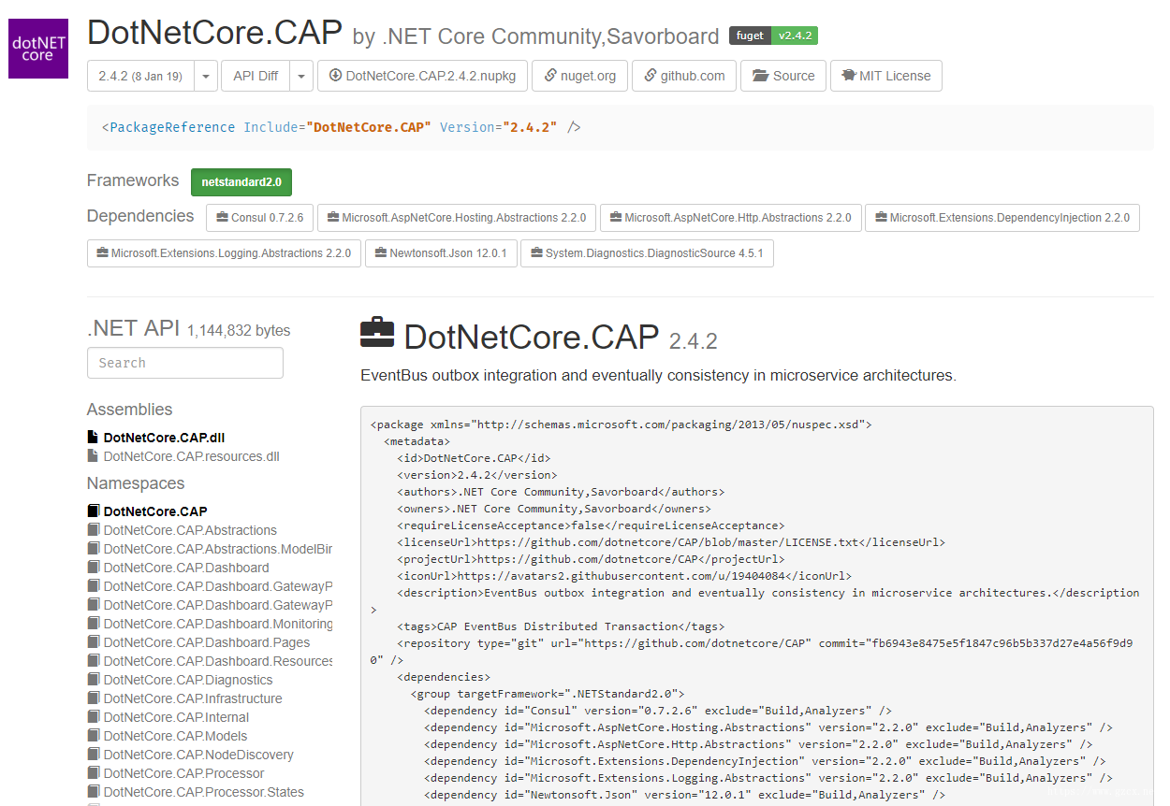Image resolution: width=1170 pixels, height=806 pixels.
Task: Download DotNetCore.CAP.2.4.2.nupkg
Action: point(422,77)
